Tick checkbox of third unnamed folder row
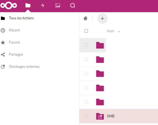This screenshot has height=125, width=158. point(86,74)
